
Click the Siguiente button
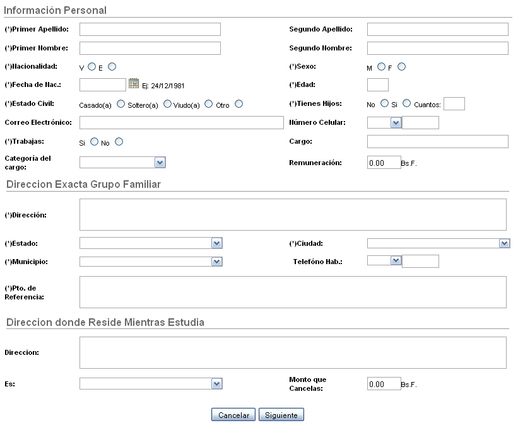coord(281,415)
